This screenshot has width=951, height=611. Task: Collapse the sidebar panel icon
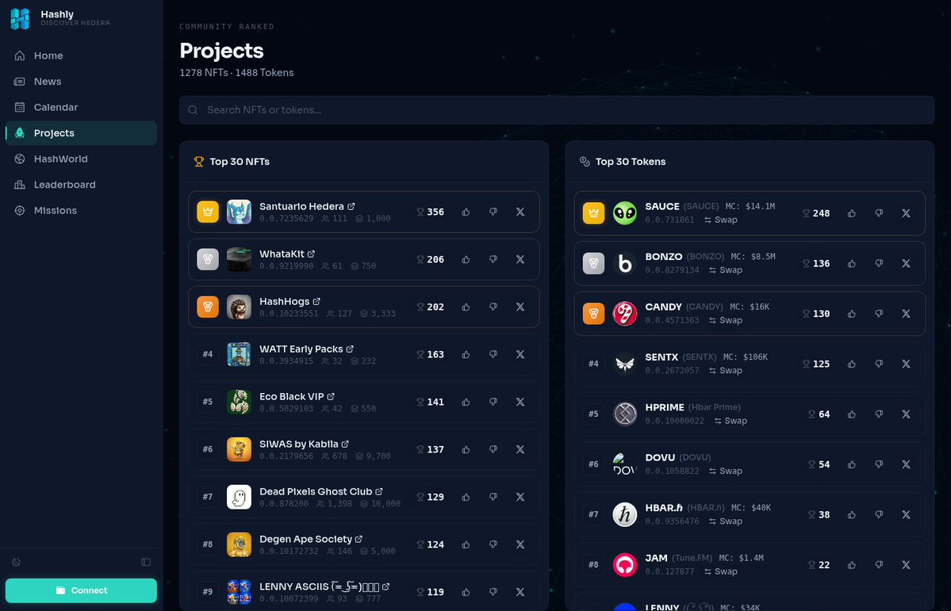click(x=146, y=562)
